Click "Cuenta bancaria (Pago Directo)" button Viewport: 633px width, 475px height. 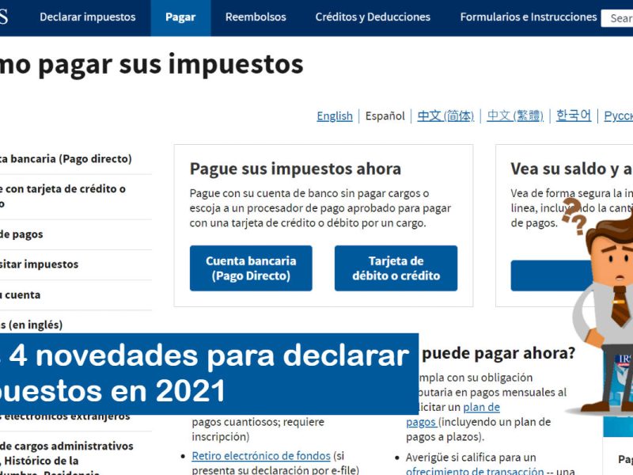251,268
